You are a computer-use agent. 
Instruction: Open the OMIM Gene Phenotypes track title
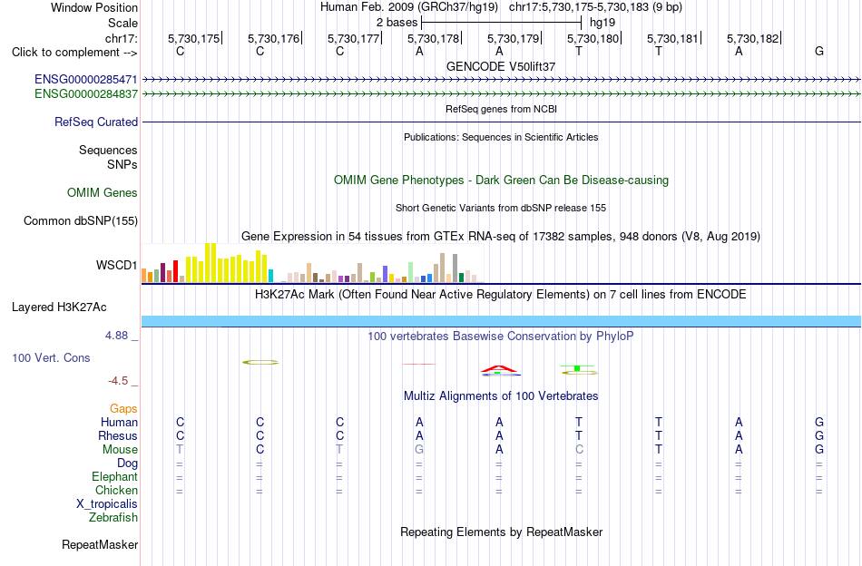click(x=501, y=181)
